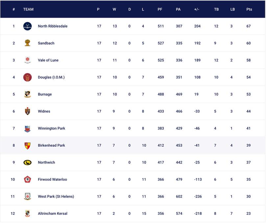This screenshot has height=223, width=266.
Task: Click the Sandbach club crest
Action: [x=28, y=43]
